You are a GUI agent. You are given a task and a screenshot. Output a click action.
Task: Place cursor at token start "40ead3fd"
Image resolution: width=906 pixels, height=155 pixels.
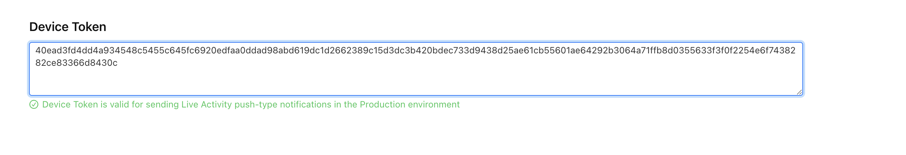36,51
